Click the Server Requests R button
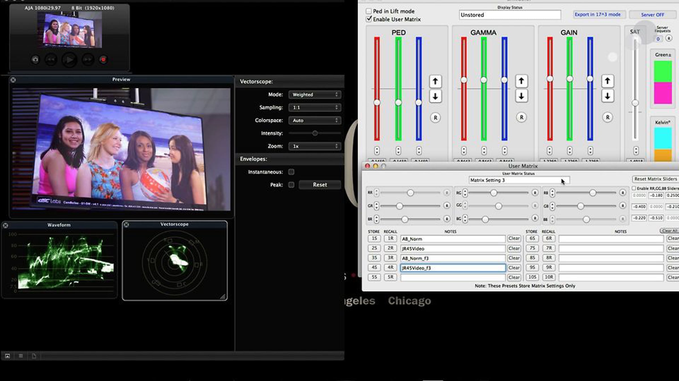The image size is (679, 381). [x=669, y=38]
